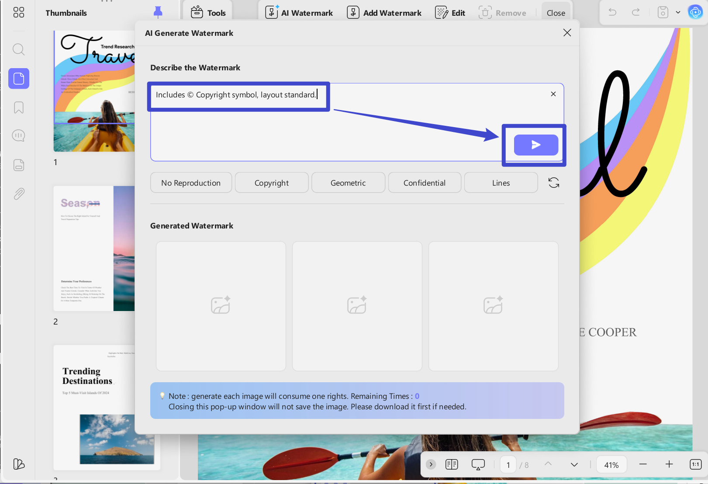Expand the bottom toolbar chevron
Image resolution: width=708 pixels, height=484 pixels.
431,464
